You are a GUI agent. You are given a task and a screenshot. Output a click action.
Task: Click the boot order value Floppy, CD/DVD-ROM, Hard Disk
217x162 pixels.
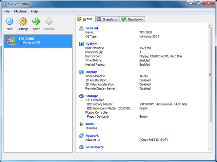[x=161, y=56]
